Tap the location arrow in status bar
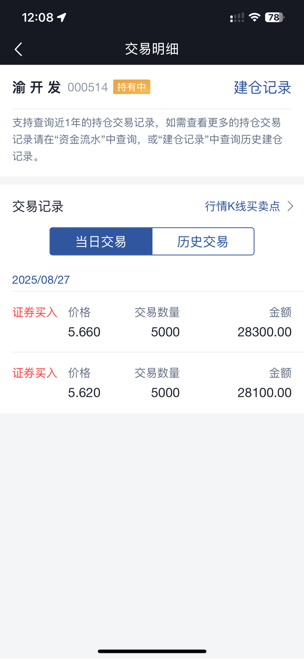The width and height of the screenshot is (304, 659). [x=62, y=17]
